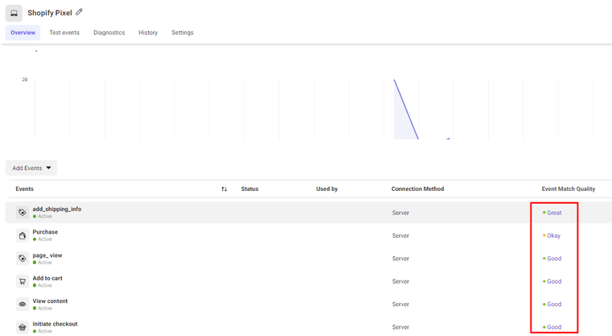
Task: Click the laptop device icon next to Shopify Pixel
Action: [14, 13]
